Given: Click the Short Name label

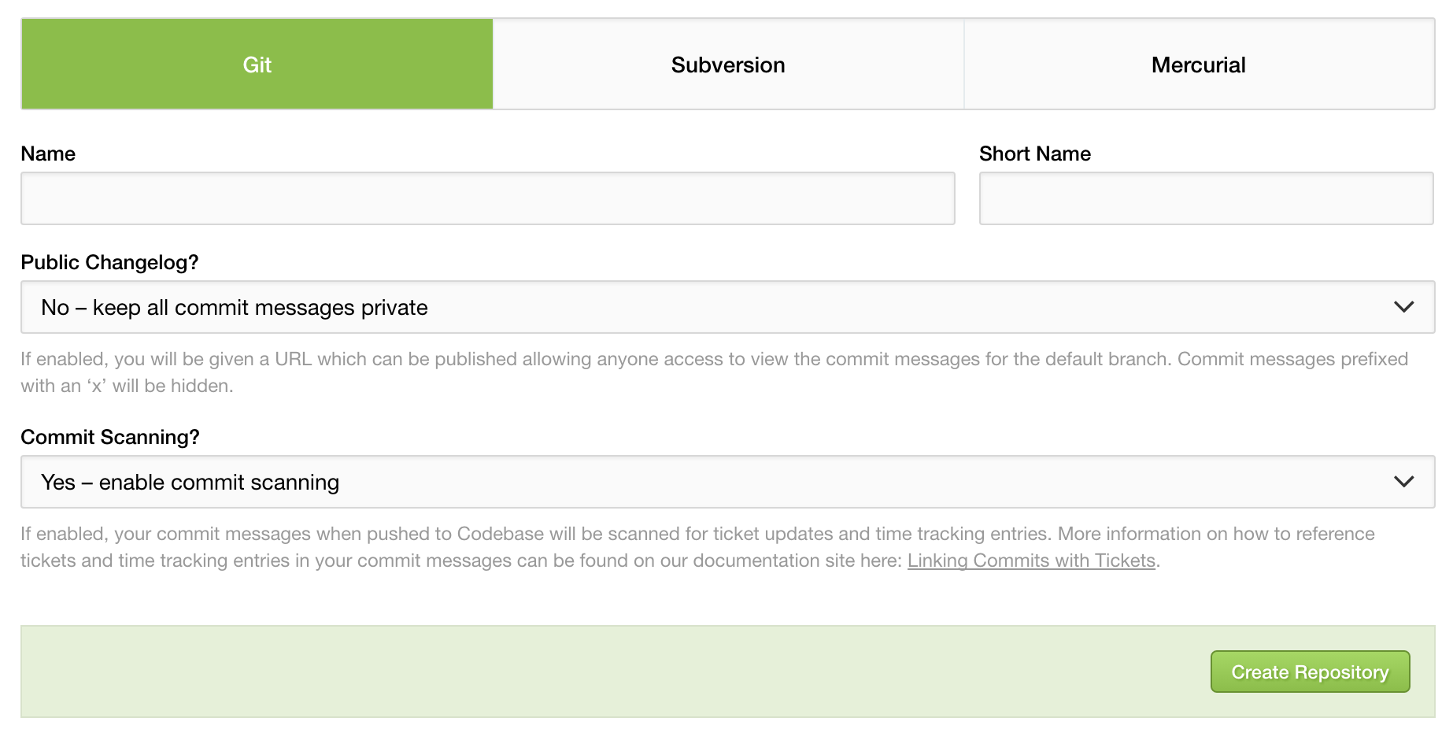Looking at the screenshot, I should click(1035, 154).
